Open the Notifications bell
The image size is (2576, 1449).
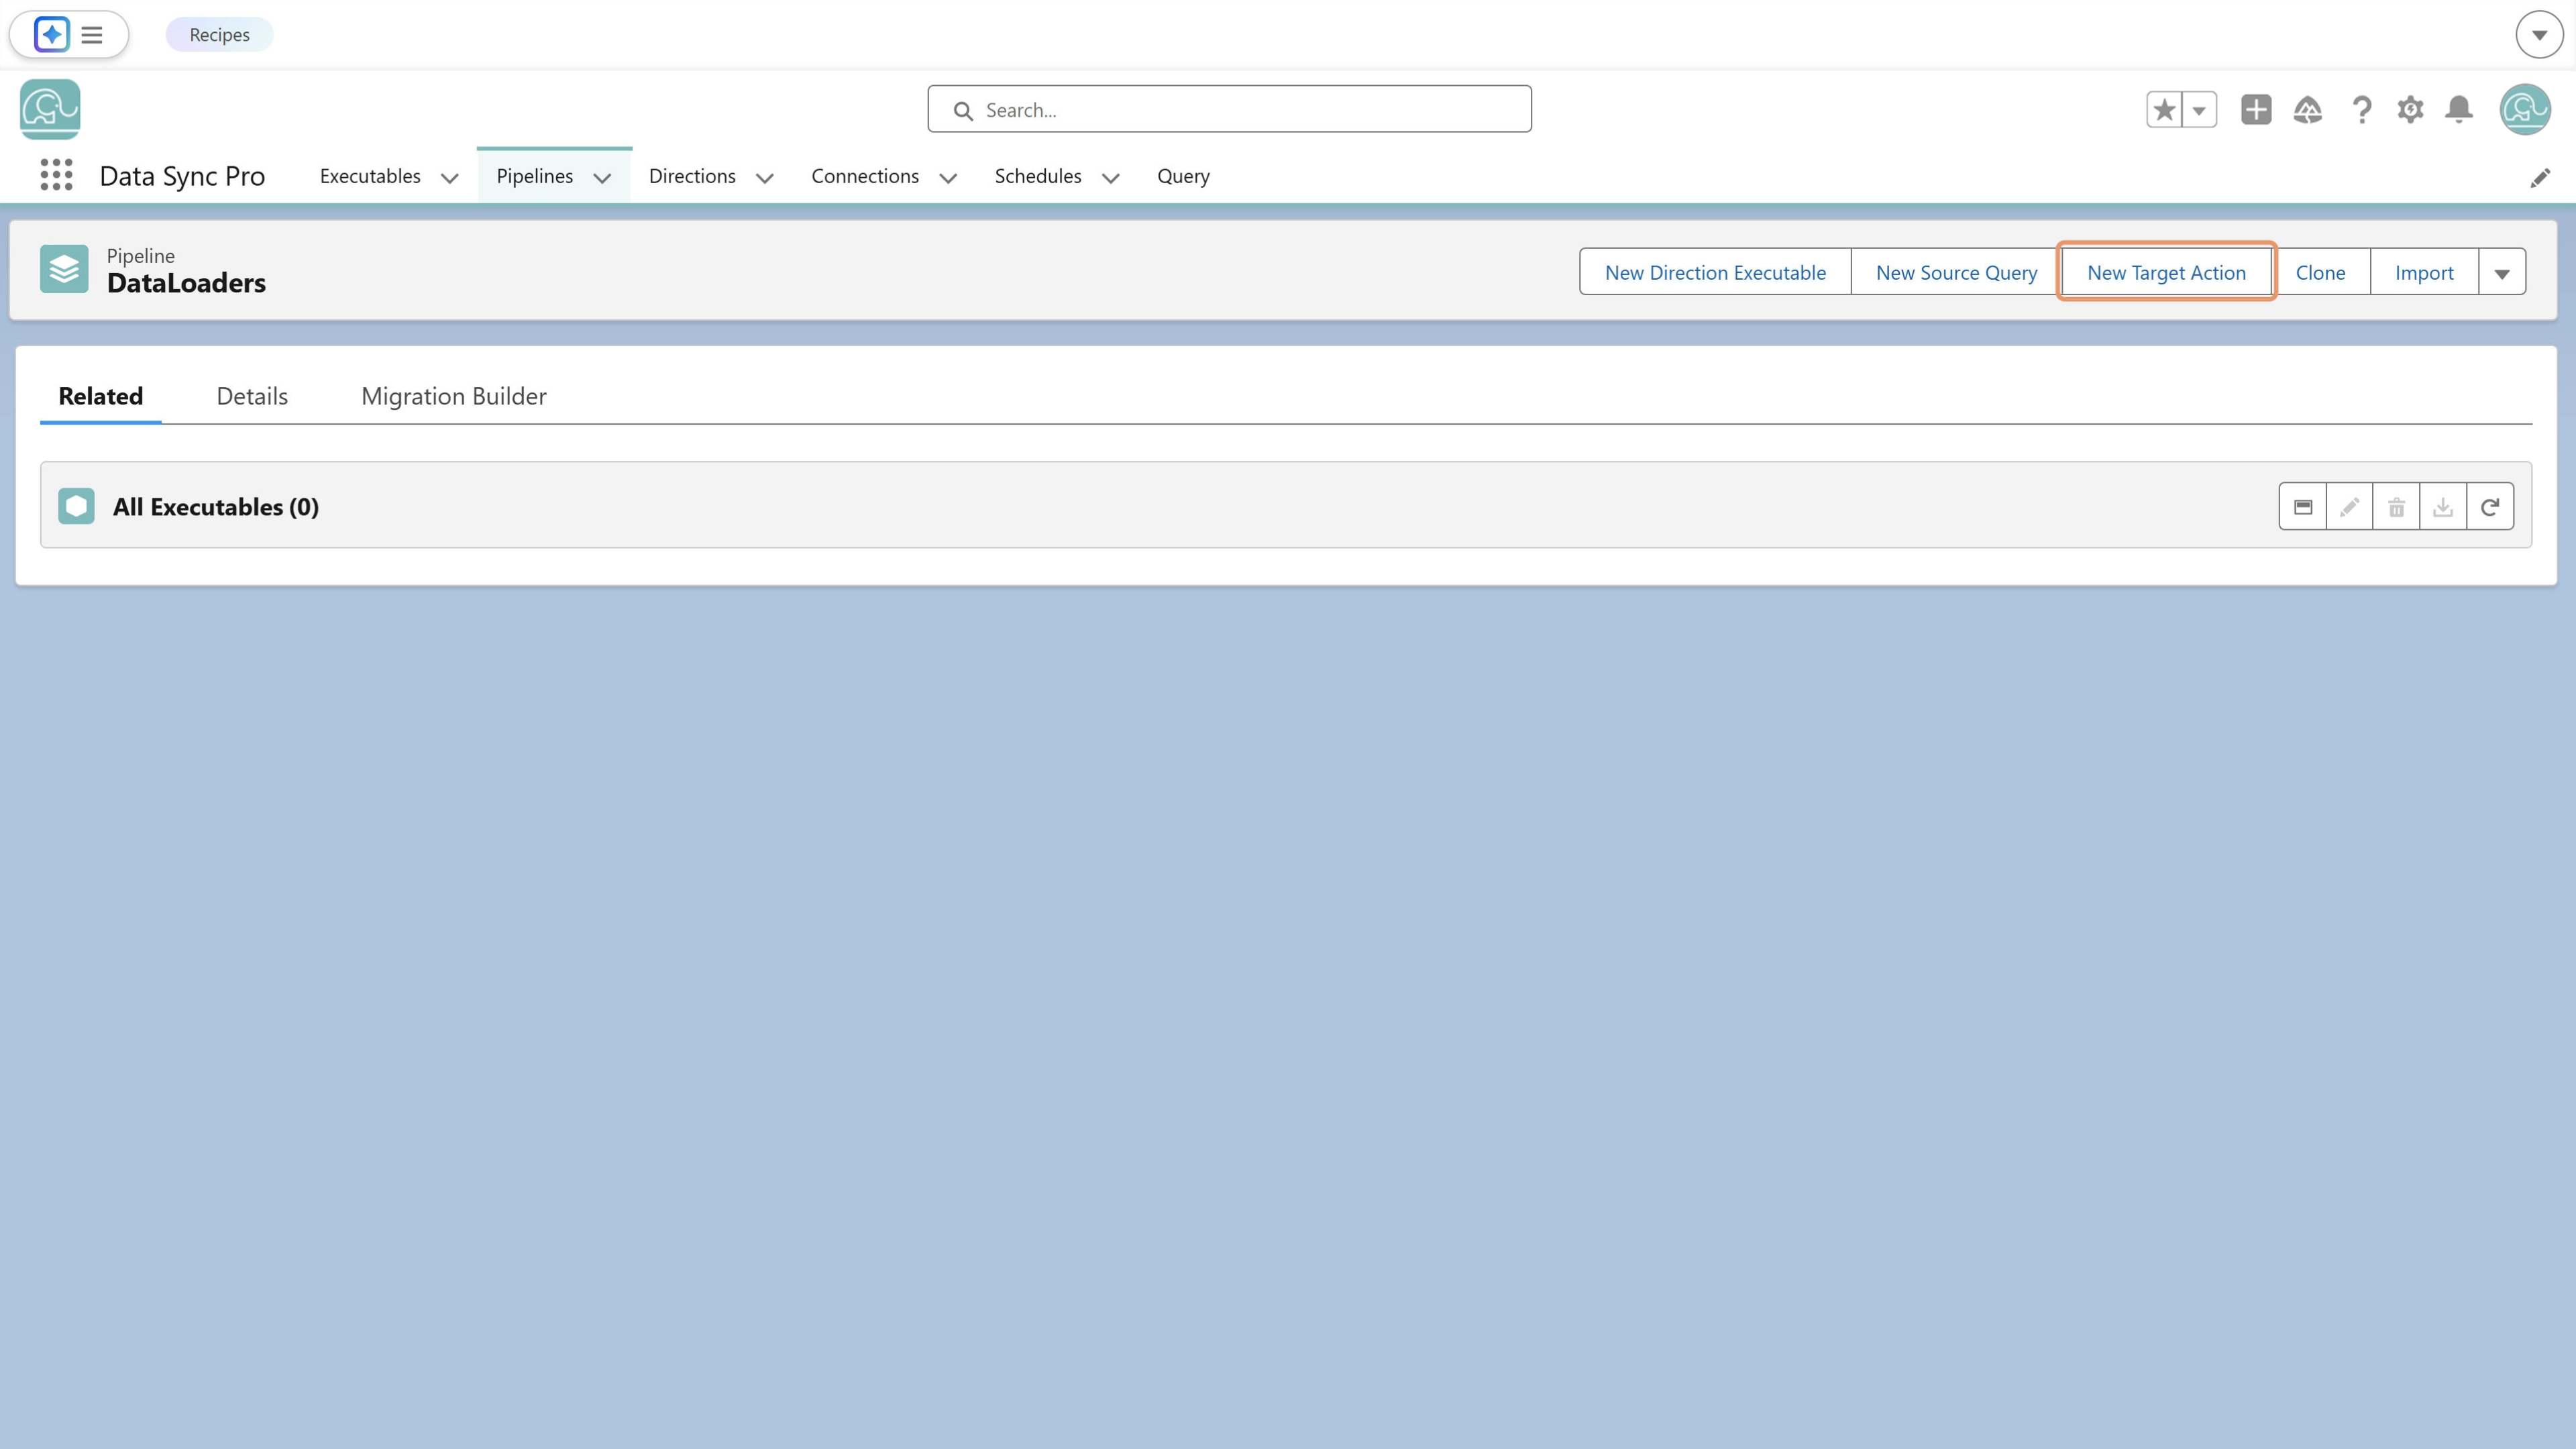coord(2459,110)
